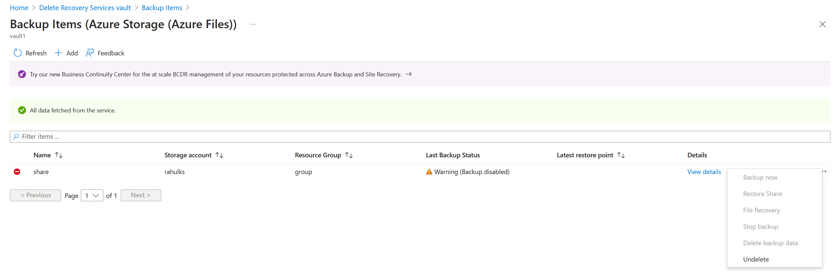Click the Details column header
The height and width of the screenshot is (276, 840).
pos(697,155)
